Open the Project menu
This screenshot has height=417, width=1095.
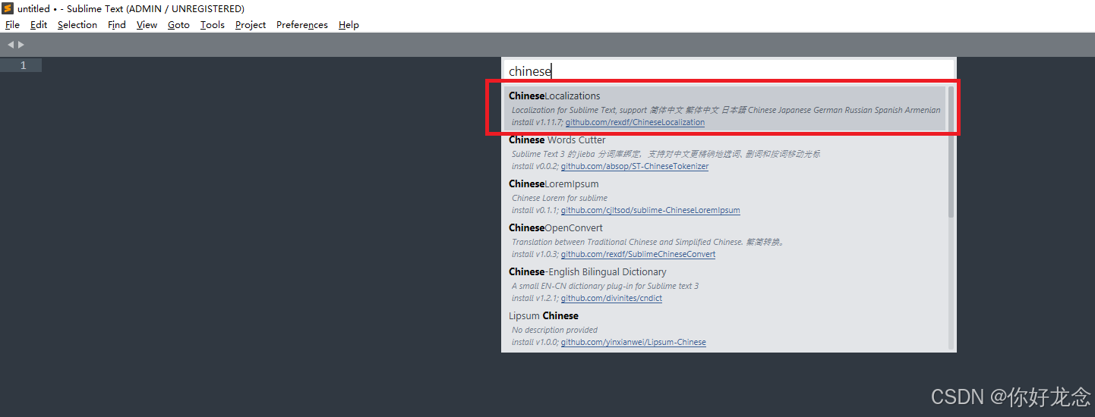click(x=251, y=25)
